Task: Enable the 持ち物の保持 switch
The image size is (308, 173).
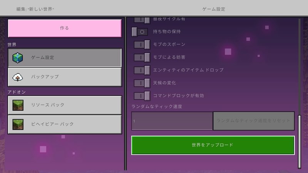Action: coord(140,32)
